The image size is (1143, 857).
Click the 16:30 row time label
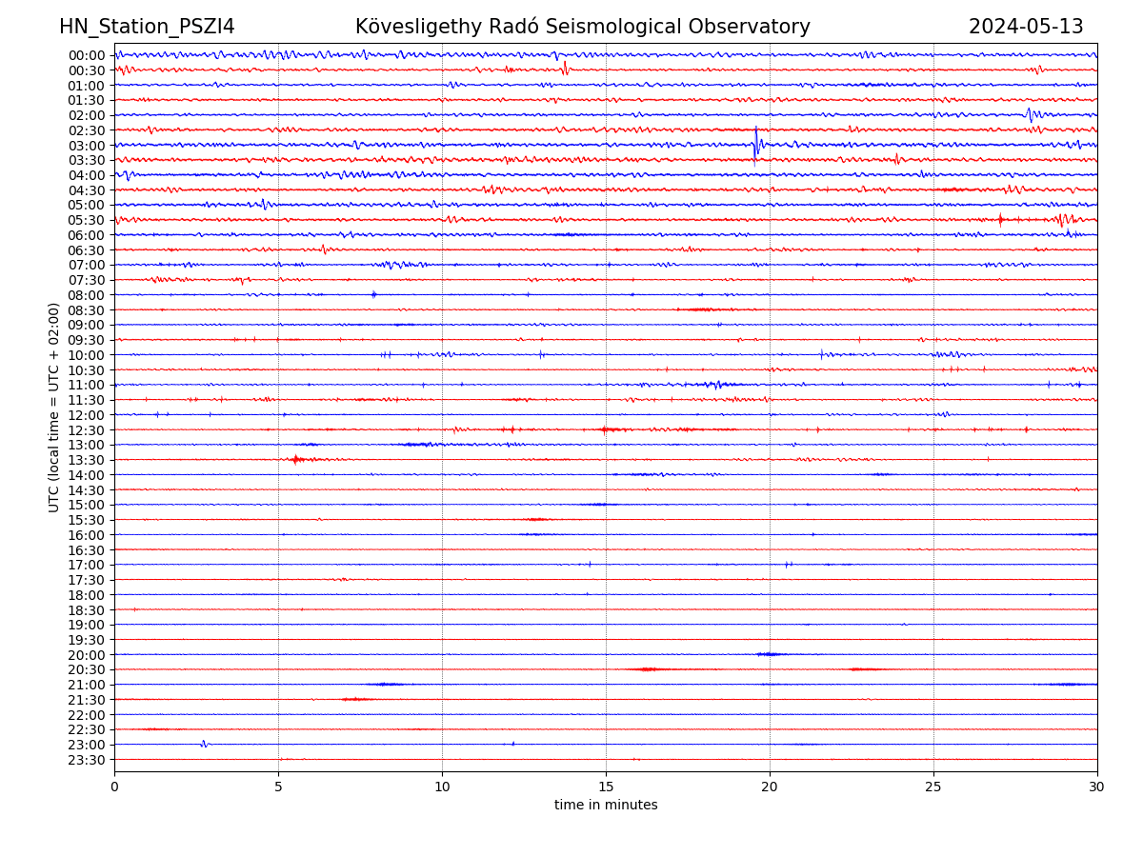tap(87, 550)
